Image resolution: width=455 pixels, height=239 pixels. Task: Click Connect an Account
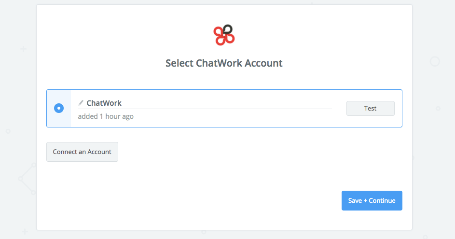point(82,152)
